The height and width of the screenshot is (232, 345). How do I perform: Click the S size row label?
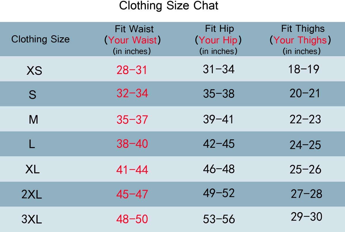(x=32, y=94)
